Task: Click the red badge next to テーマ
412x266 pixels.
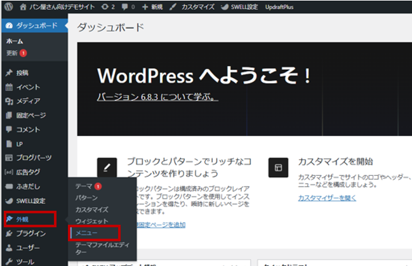Action: 98,187
